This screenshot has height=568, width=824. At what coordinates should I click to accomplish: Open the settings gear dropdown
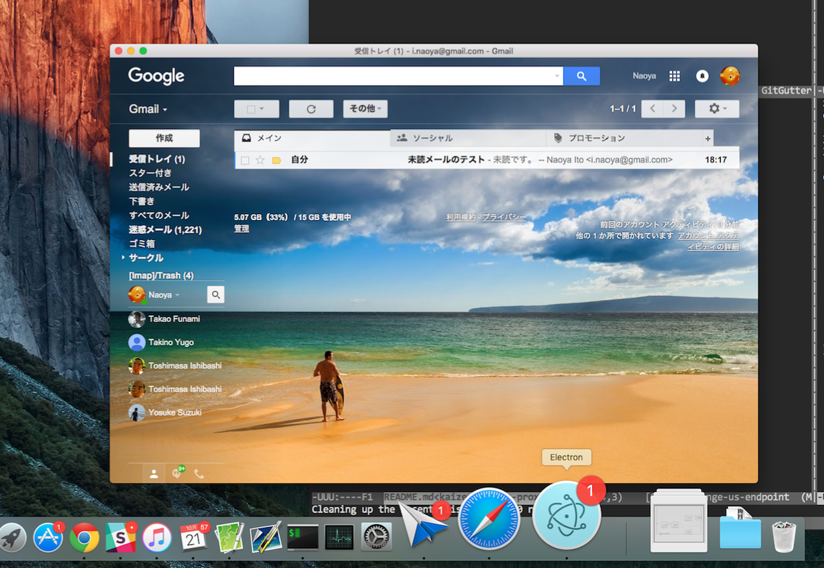(717, 108)
